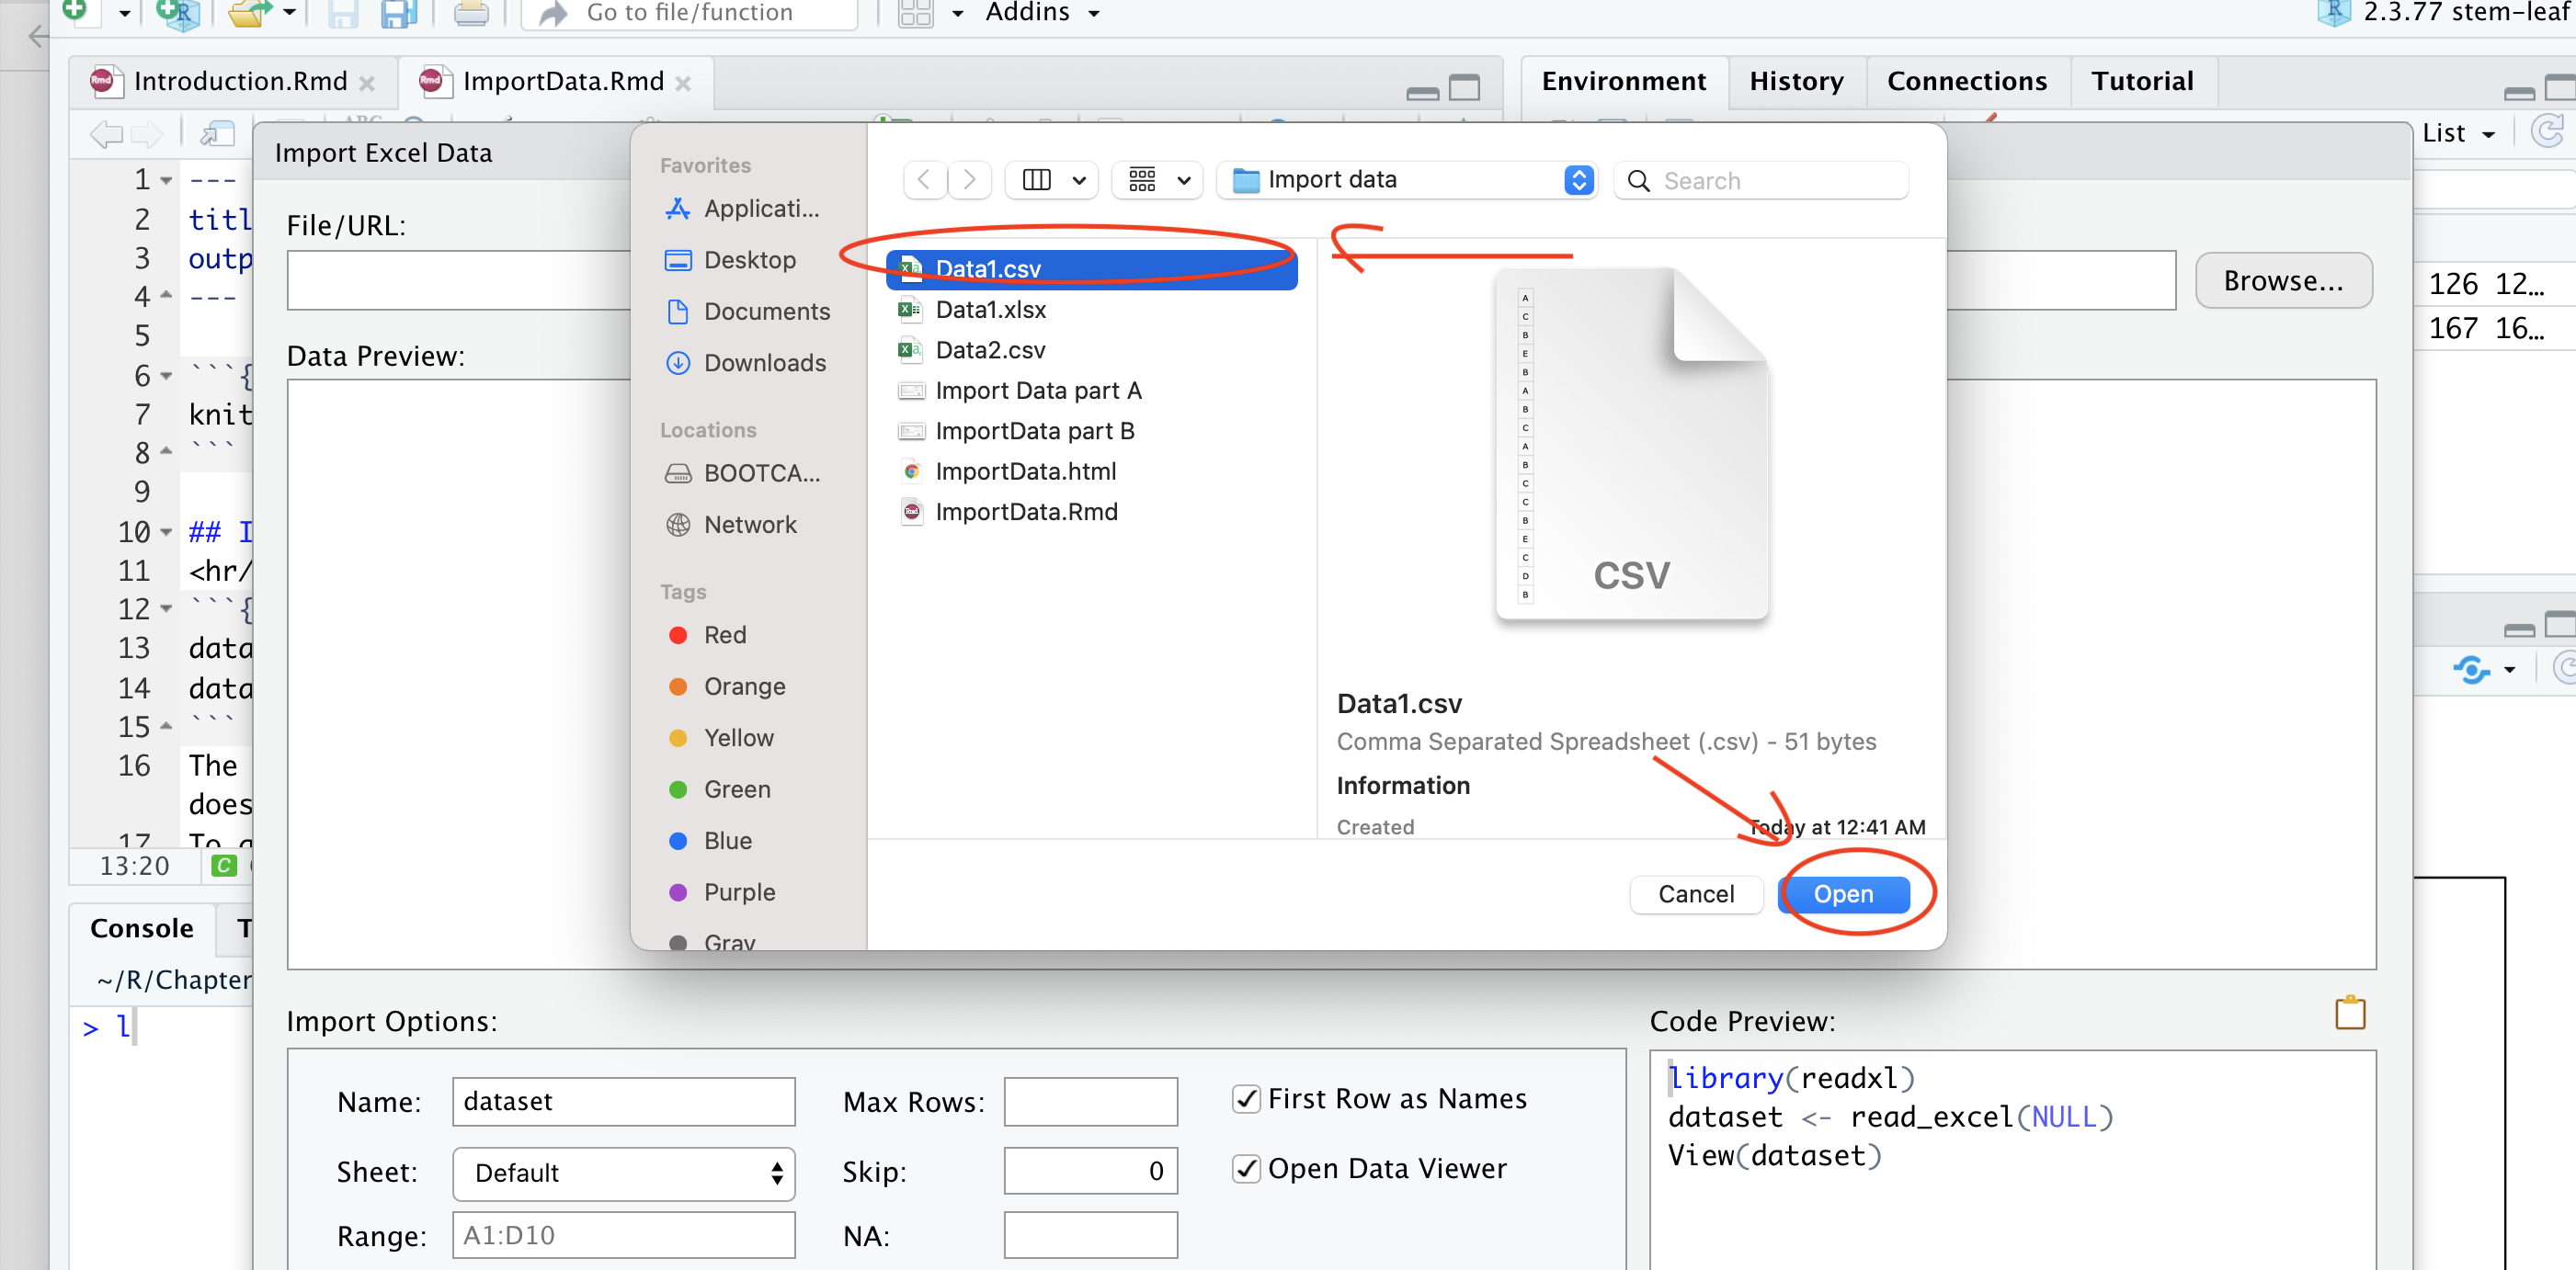
Task: Uncheck the Open Data Viewer checkbox
Action: click(x=1245, y=1168)
